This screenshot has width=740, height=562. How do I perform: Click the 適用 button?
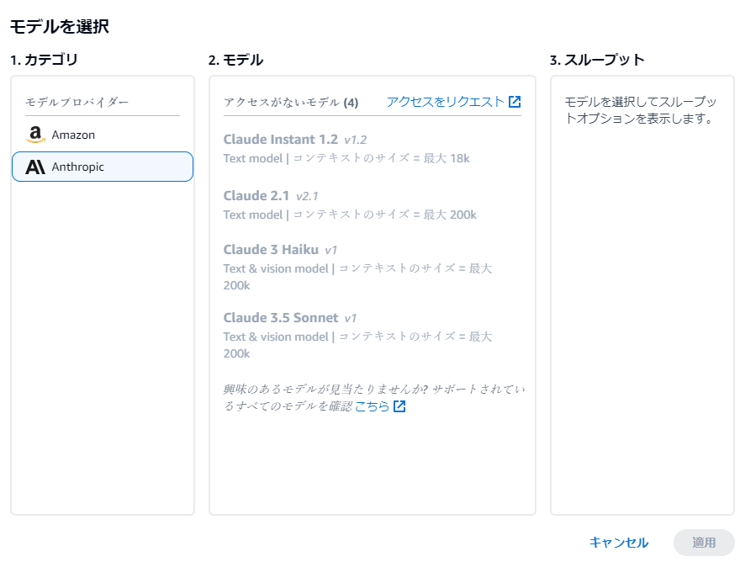pos(704,543)
